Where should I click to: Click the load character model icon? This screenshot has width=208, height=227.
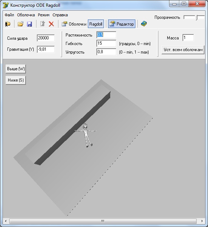(8, 24)
